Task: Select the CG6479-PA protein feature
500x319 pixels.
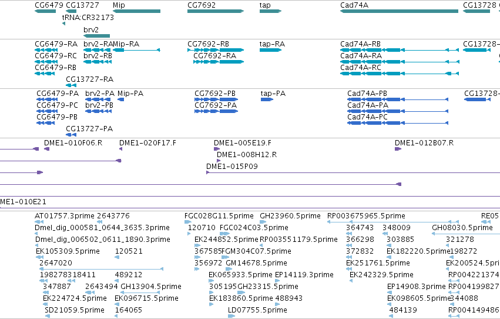Action: tap(47, 99)
